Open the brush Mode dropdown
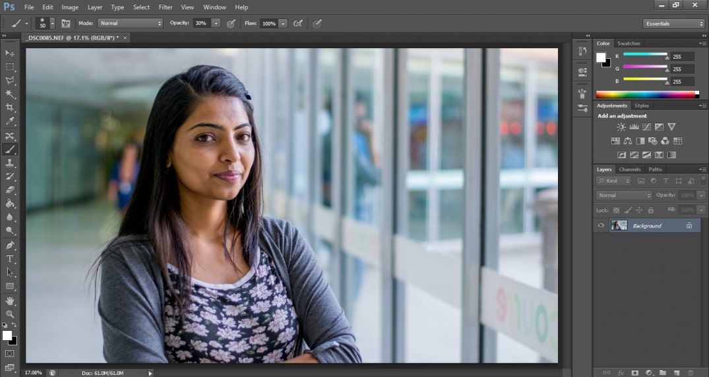 tap(130, 23)
